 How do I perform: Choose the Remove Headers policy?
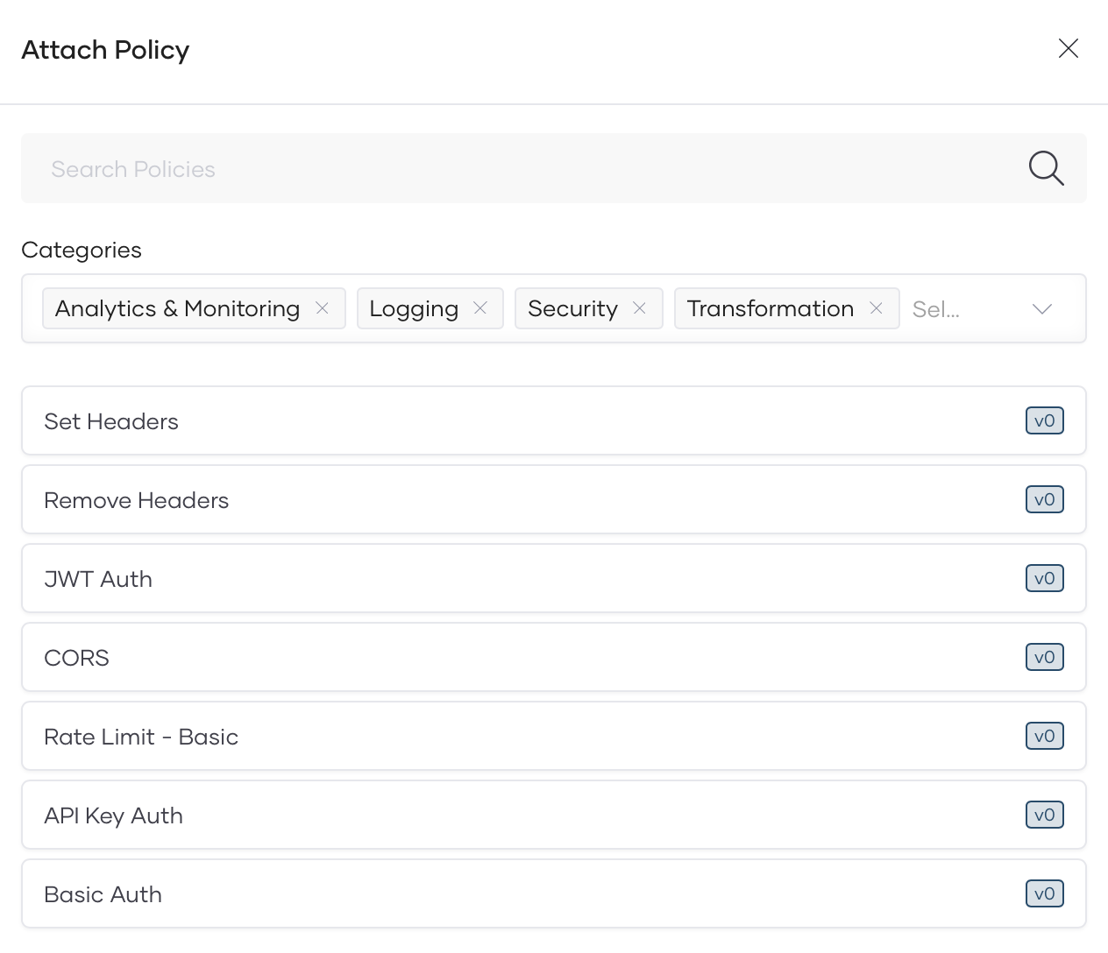tap(526, 500)
